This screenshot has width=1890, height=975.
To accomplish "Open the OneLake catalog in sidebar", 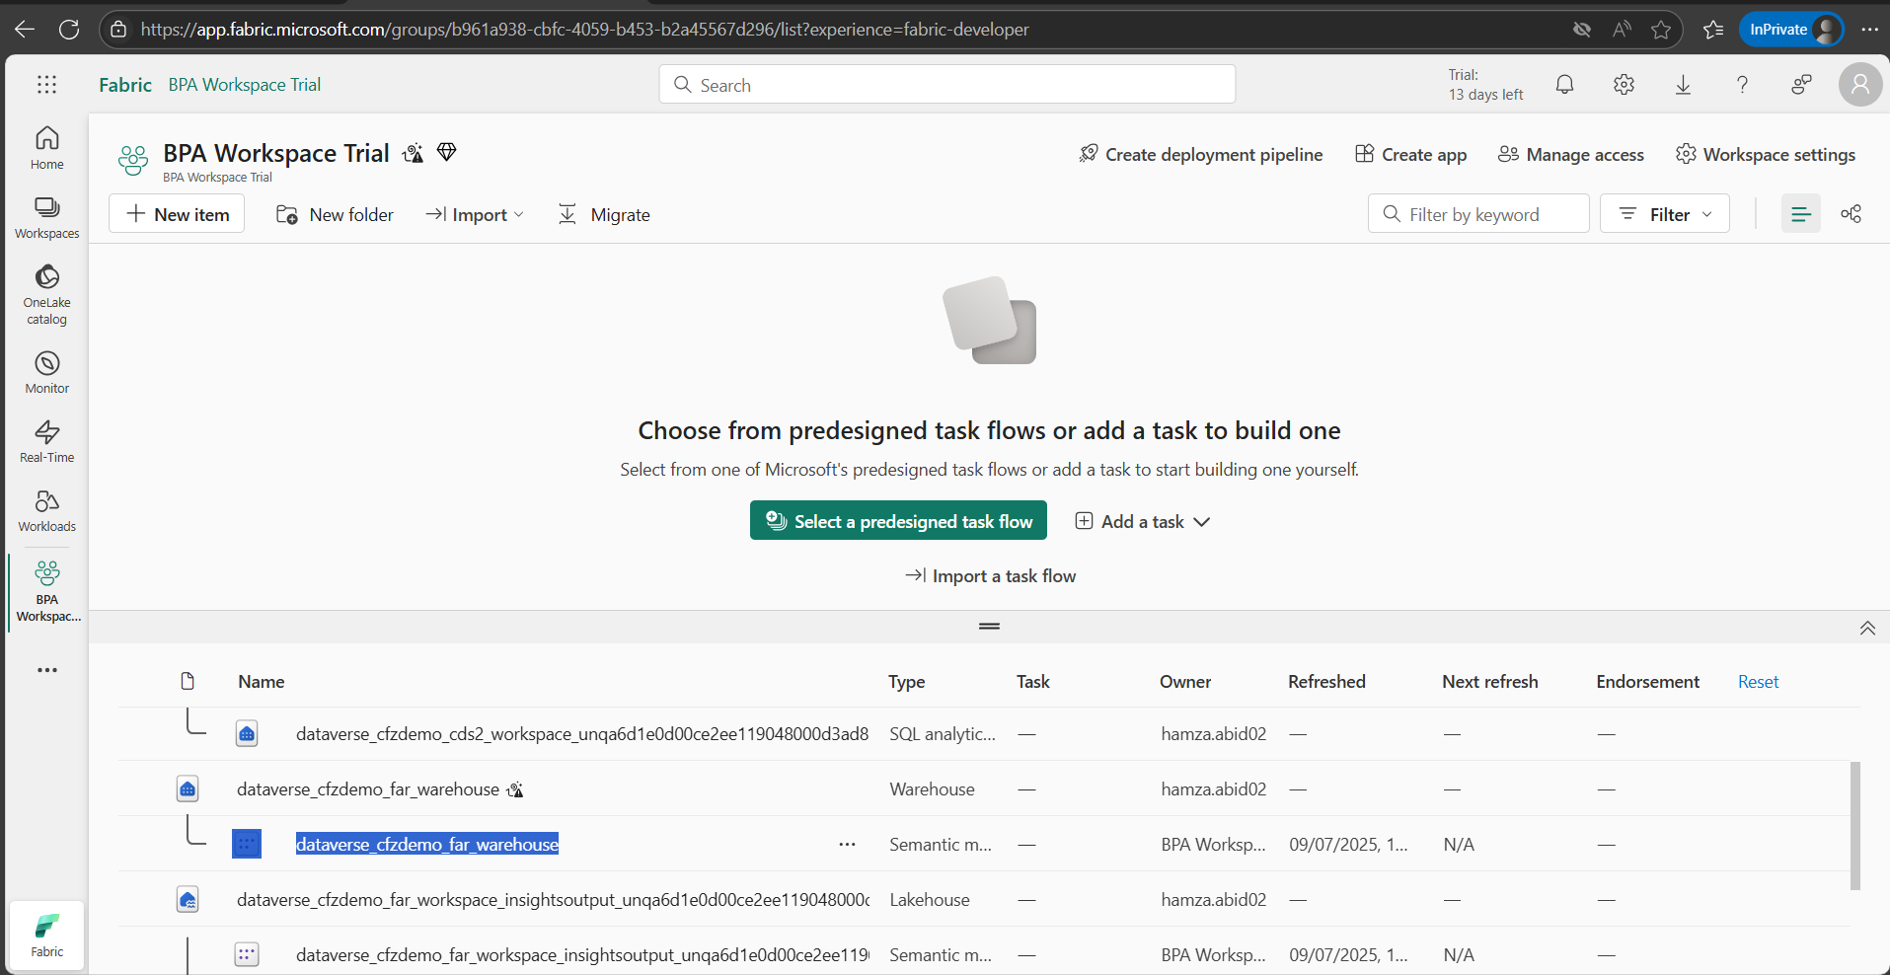I will [46, 293].
